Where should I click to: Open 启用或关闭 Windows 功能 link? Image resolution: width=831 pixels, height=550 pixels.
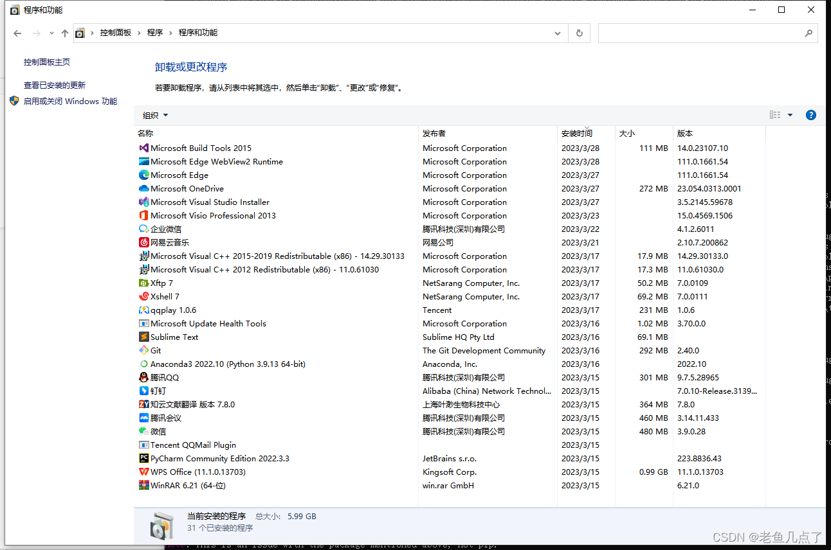70,101
